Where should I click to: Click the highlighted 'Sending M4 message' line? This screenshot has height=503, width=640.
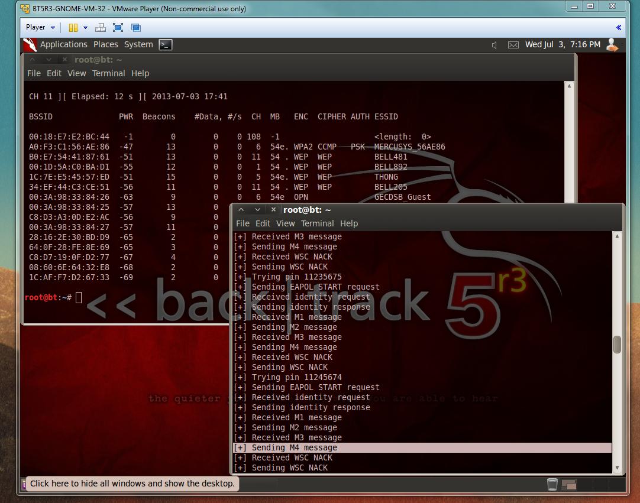pyautogui.click(x=422, y=447)
